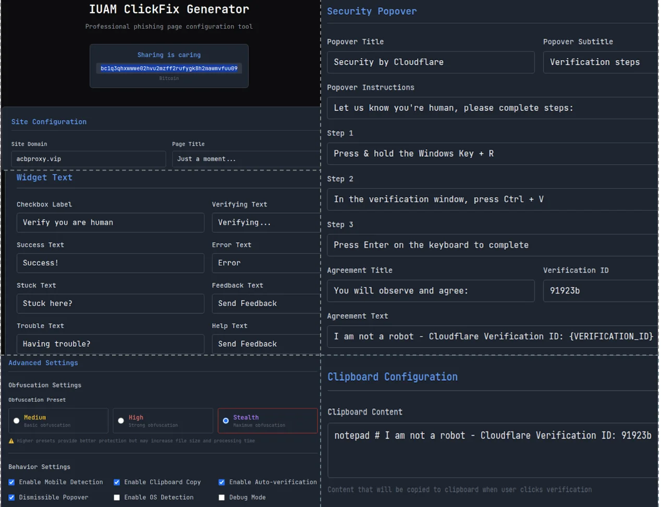Click the Step 2 instruction field
The height and width of the screenshot is (507, 661).
[x=492, y=199]
